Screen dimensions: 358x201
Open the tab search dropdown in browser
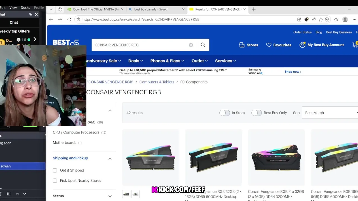pos(51,9)
